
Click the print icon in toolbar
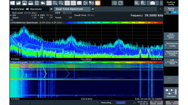pyautogui.click(x=31, y=3)
